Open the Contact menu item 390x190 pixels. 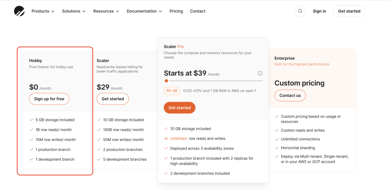coord(198,11)
